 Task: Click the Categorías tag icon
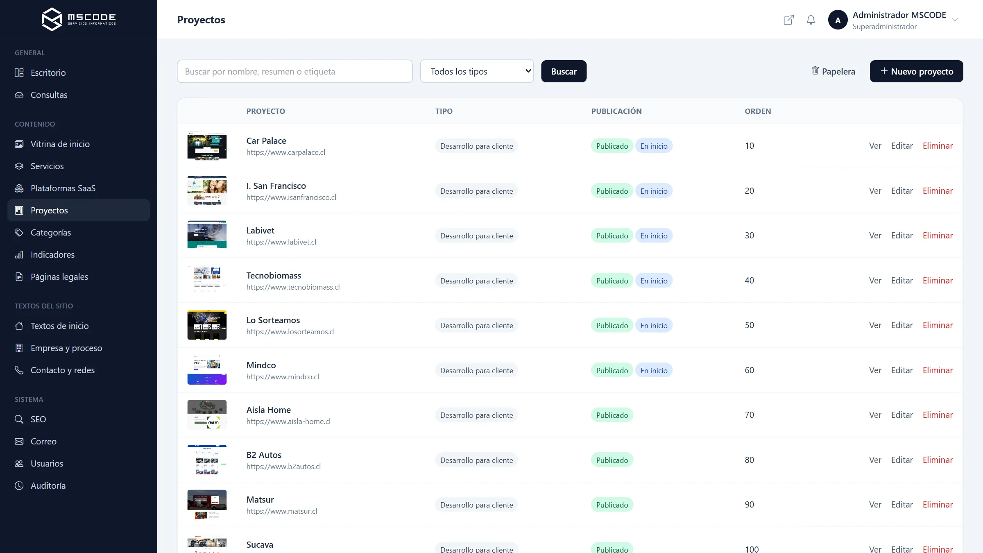19,232
